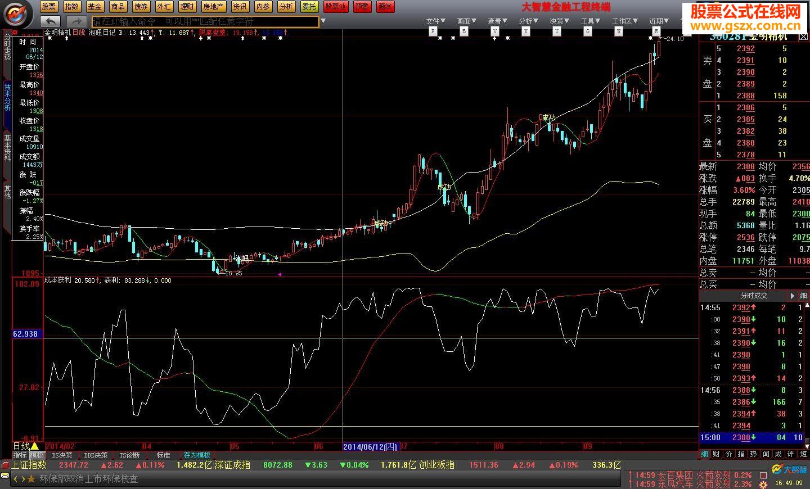Select the BS决策 template tab
The height and width of the screenshot is (489, 810).
[x=62, y=455]
